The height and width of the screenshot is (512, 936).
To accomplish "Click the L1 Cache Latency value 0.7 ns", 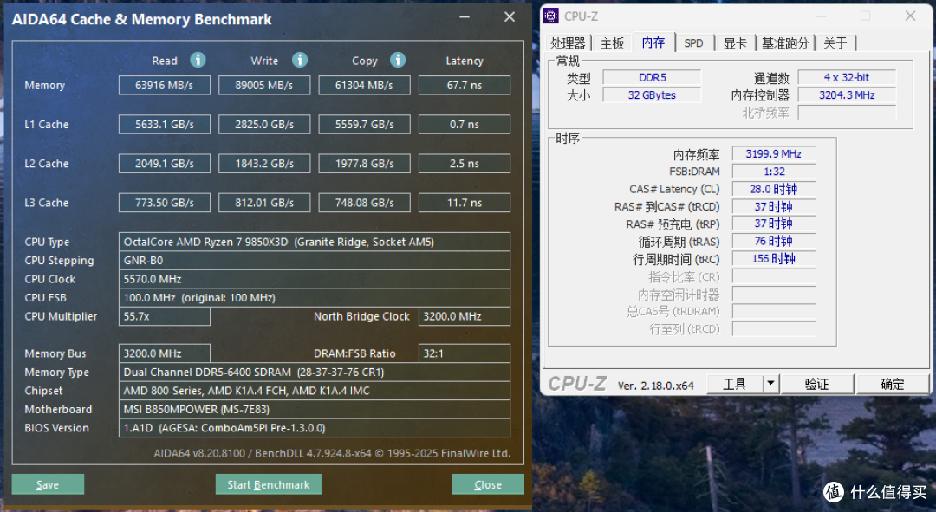I will tap(465, 124).
